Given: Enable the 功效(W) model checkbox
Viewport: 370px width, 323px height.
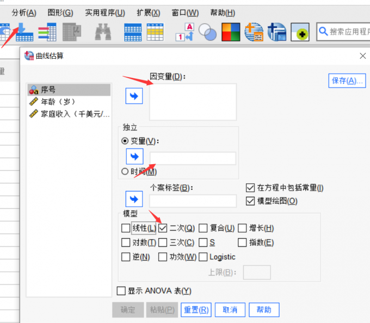Looking at the screenshot, I should [x=163, y=257].
